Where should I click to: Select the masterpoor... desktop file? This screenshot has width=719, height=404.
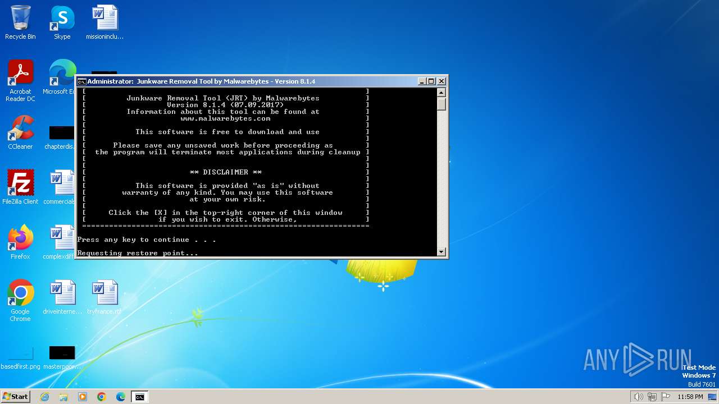(x=62, y=357)
